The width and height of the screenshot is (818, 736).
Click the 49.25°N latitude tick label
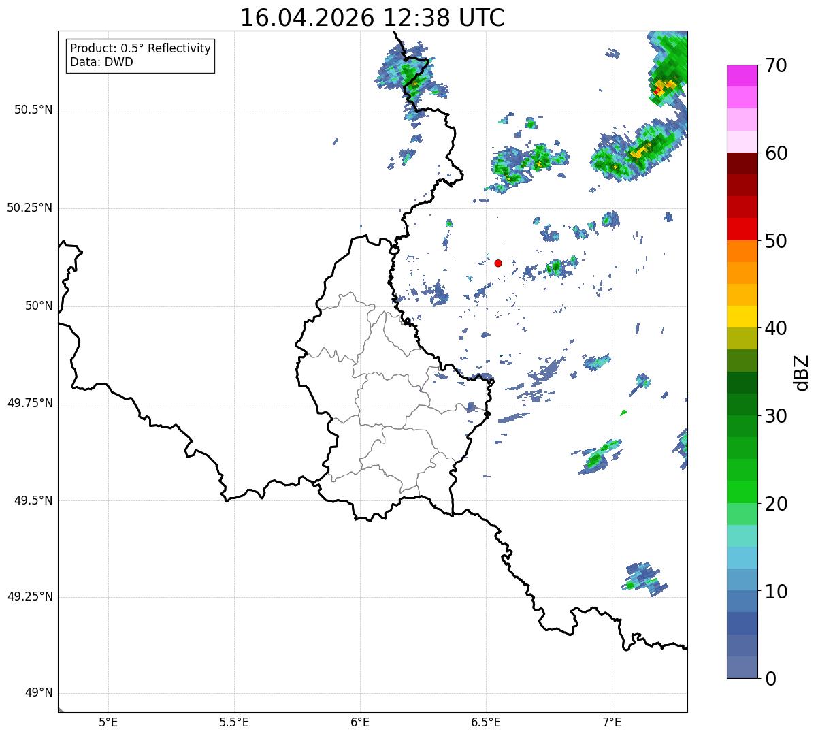click(30, 596)
